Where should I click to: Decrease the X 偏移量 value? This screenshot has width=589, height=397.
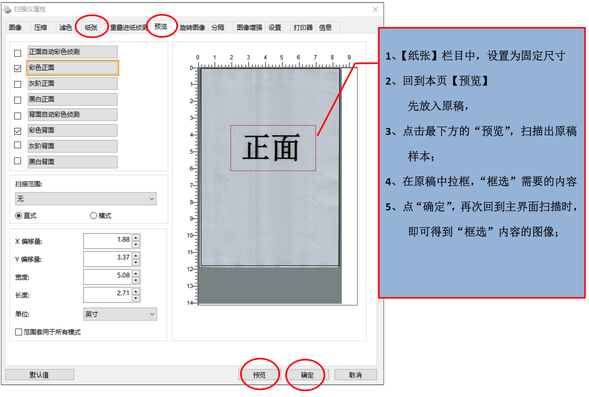coord(136,244)
